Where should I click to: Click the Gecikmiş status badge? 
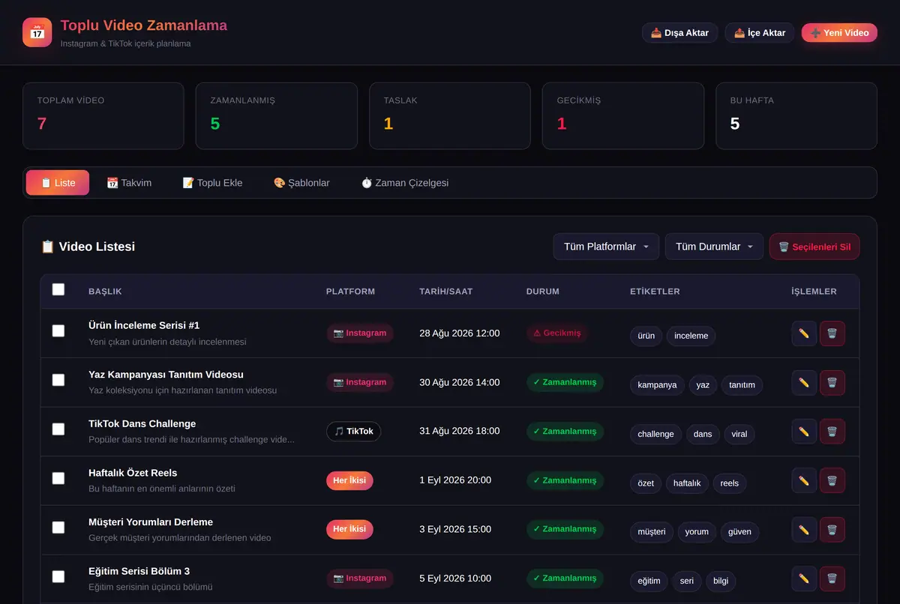click(x=556, y=333)
